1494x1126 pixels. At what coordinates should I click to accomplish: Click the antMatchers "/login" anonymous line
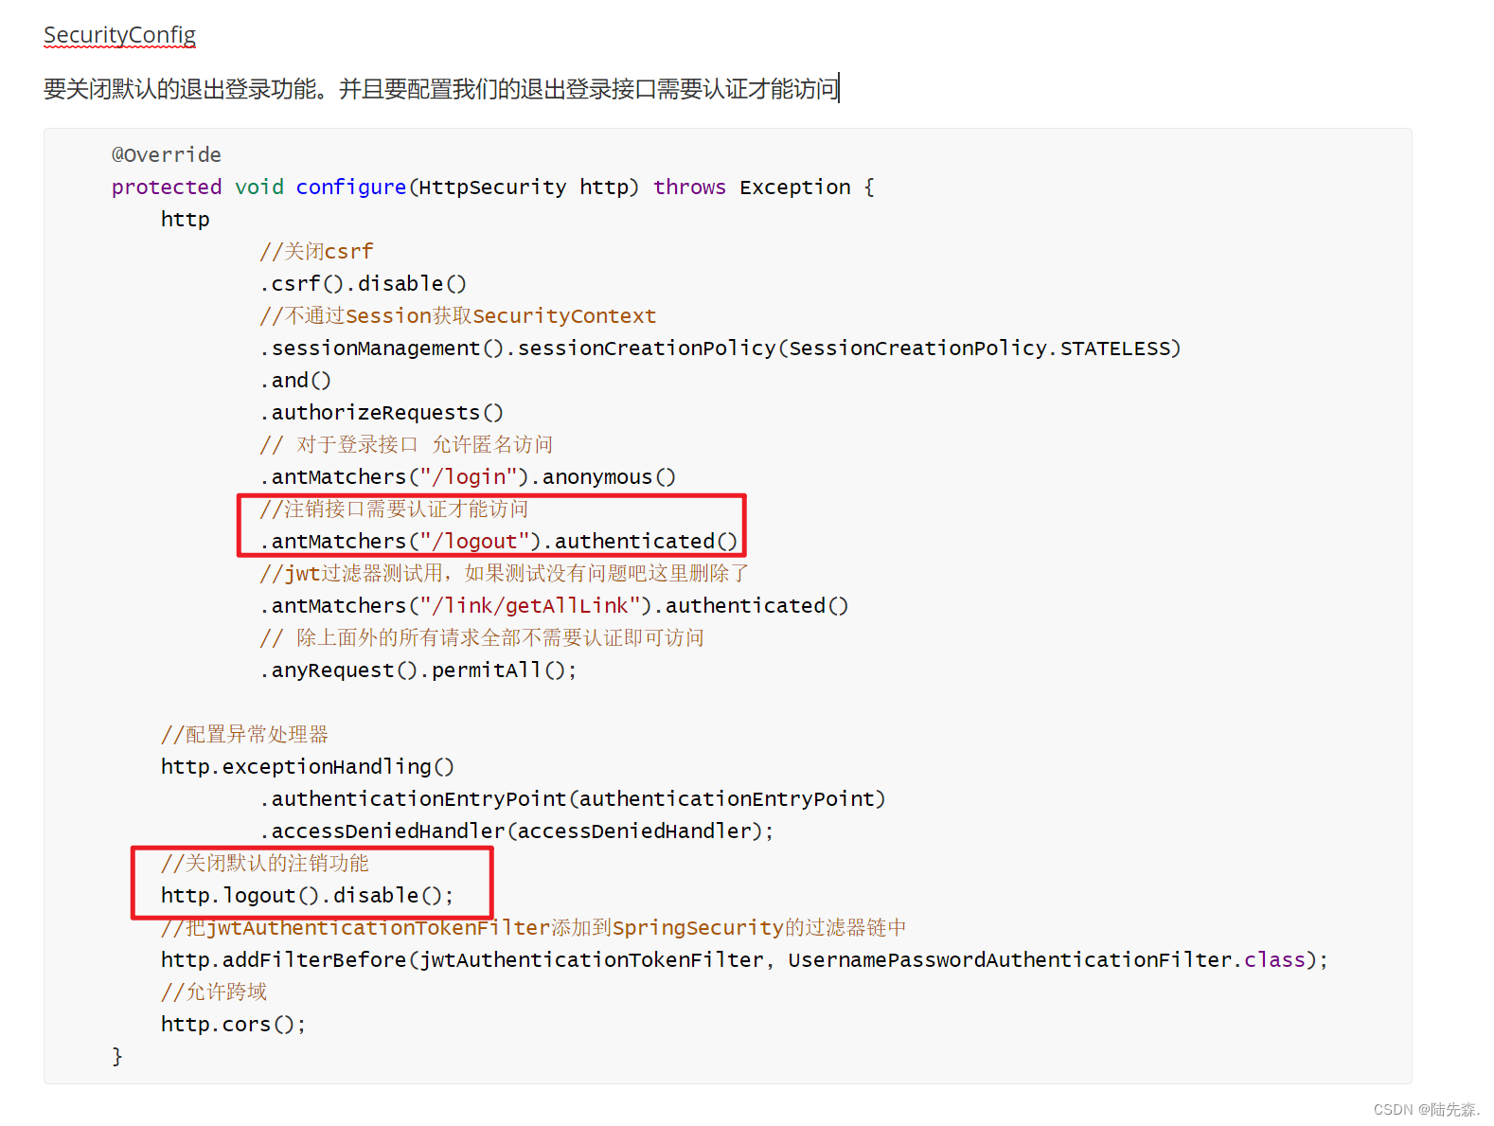point(468,477)
